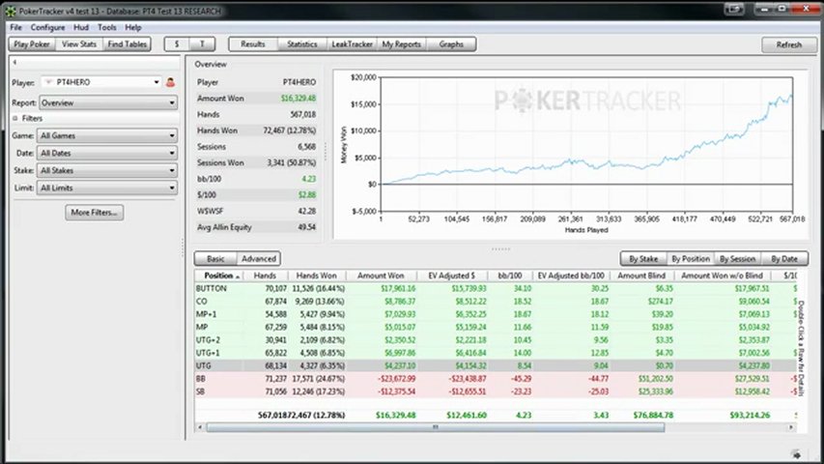Open the Configure menu

tap(48, 27)
